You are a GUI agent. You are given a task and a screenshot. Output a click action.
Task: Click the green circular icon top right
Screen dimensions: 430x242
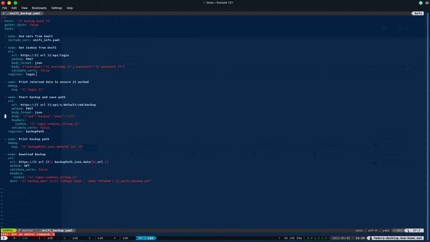coord(421,3)
